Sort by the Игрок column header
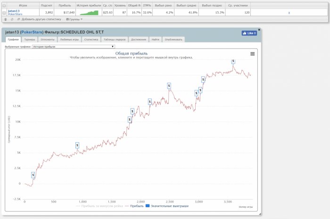 (23, 6)
